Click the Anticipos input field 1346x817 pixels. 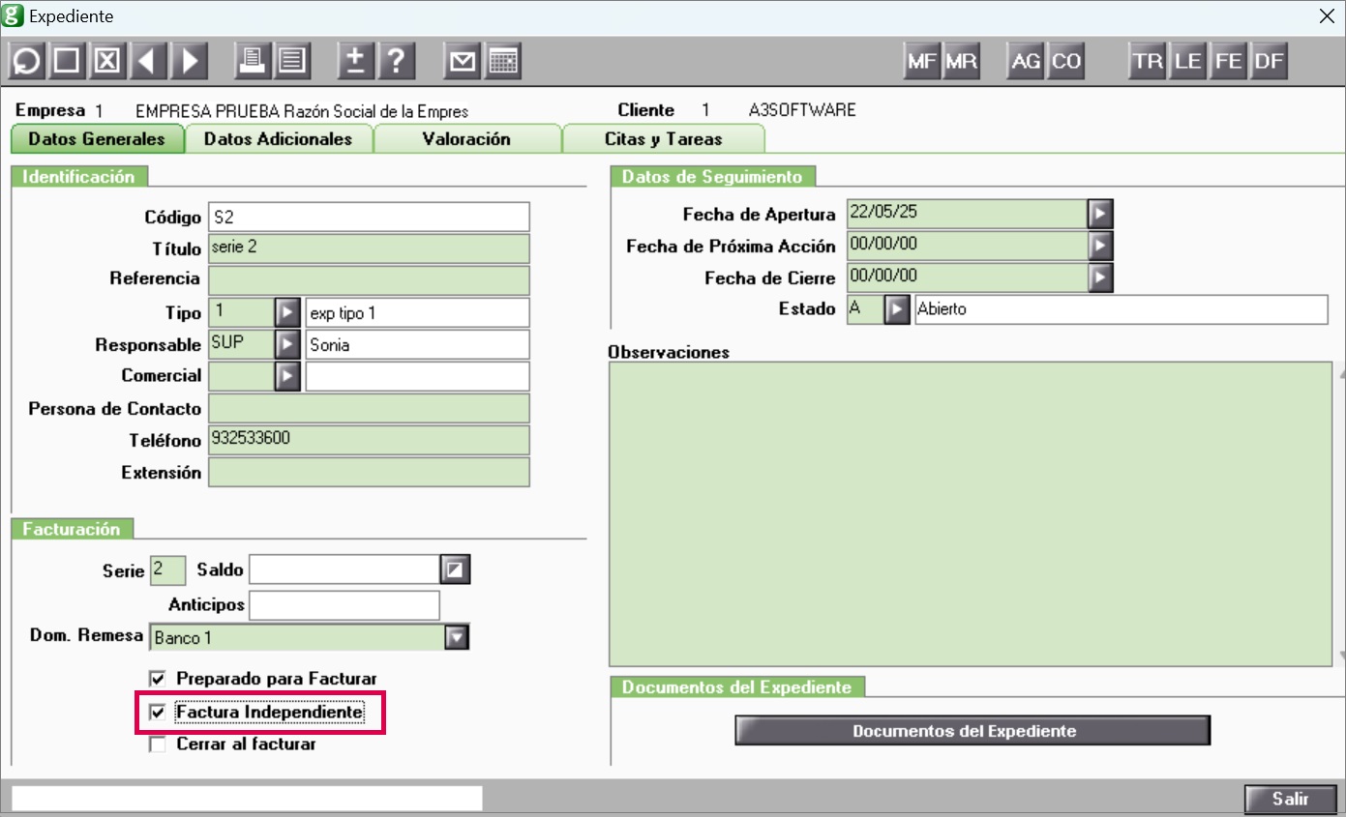(x=344, y=605)
